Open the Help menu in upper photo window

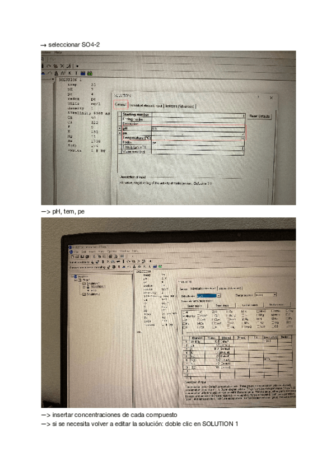(x=58, y=53)
